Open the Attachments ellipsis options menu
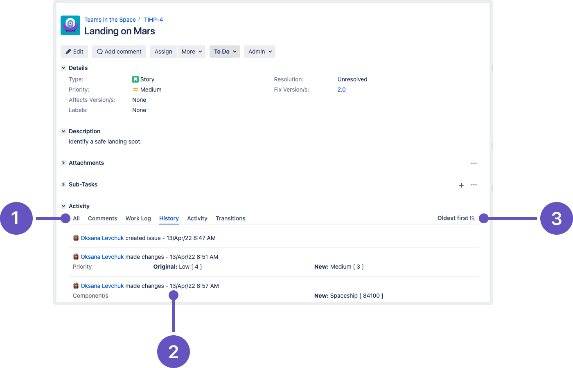Screen dimensions: 573x368 474,163
